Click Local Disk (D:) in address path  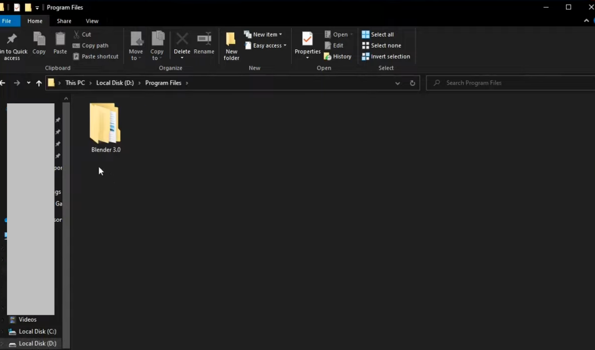115,82
